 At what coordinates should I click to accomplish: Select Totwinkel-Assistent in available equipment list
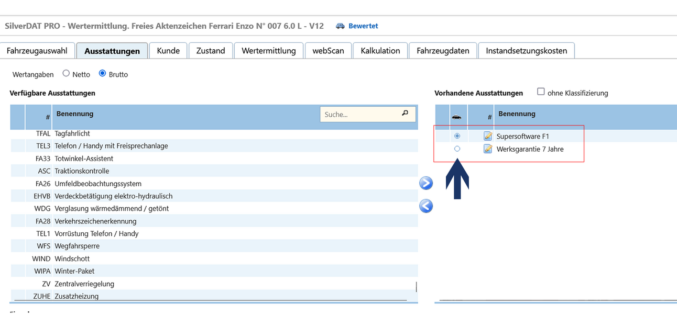(x=84, y=159)
